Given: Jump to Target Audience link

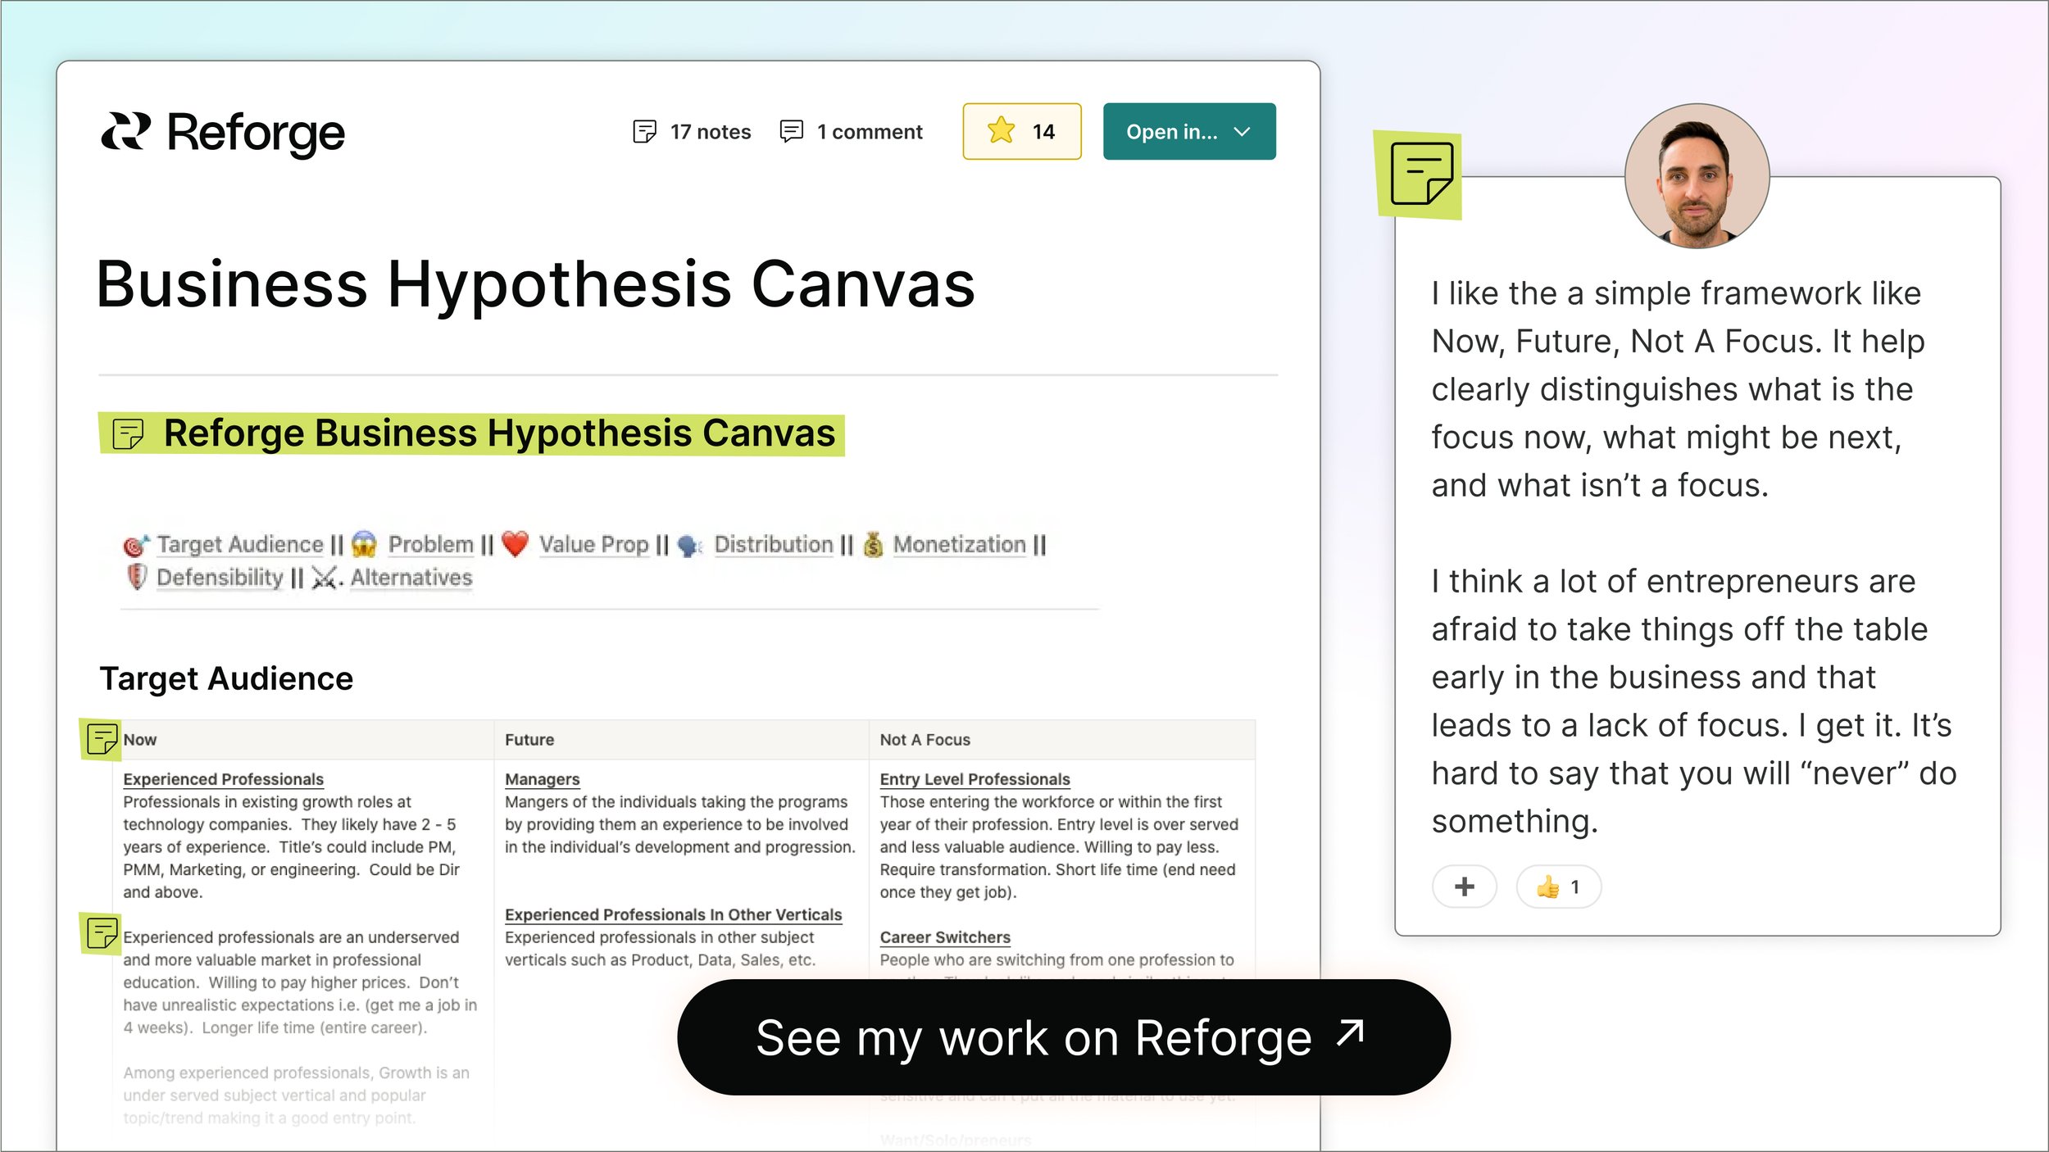Looking at the screenshot, I should click(x=240, y=544).
